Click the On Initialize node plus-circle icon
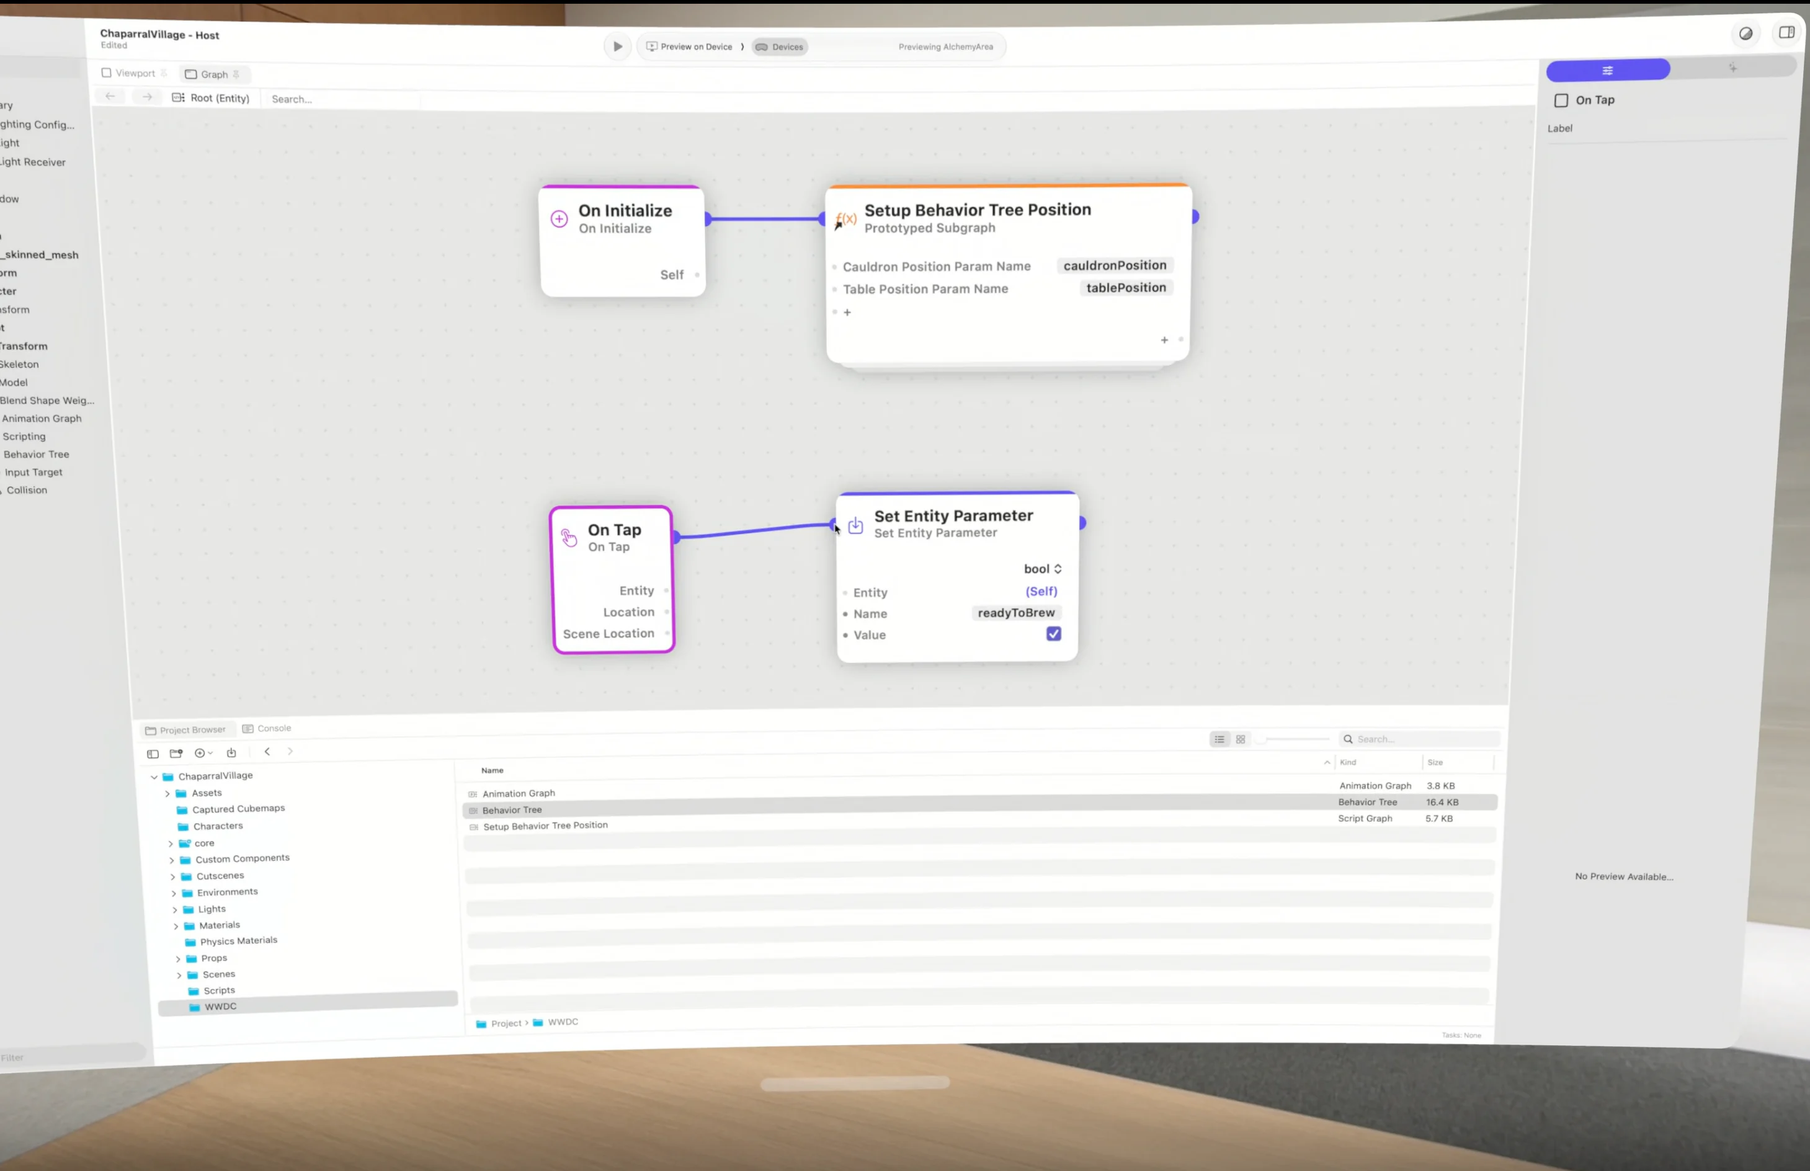 (x=559, y=219)
